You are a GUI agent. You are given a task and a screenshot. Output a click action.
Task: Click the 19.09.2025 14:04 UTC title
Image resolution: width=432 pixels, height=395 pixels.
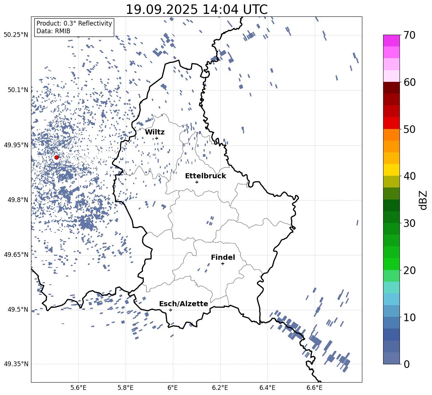click(x=197, y=10)
